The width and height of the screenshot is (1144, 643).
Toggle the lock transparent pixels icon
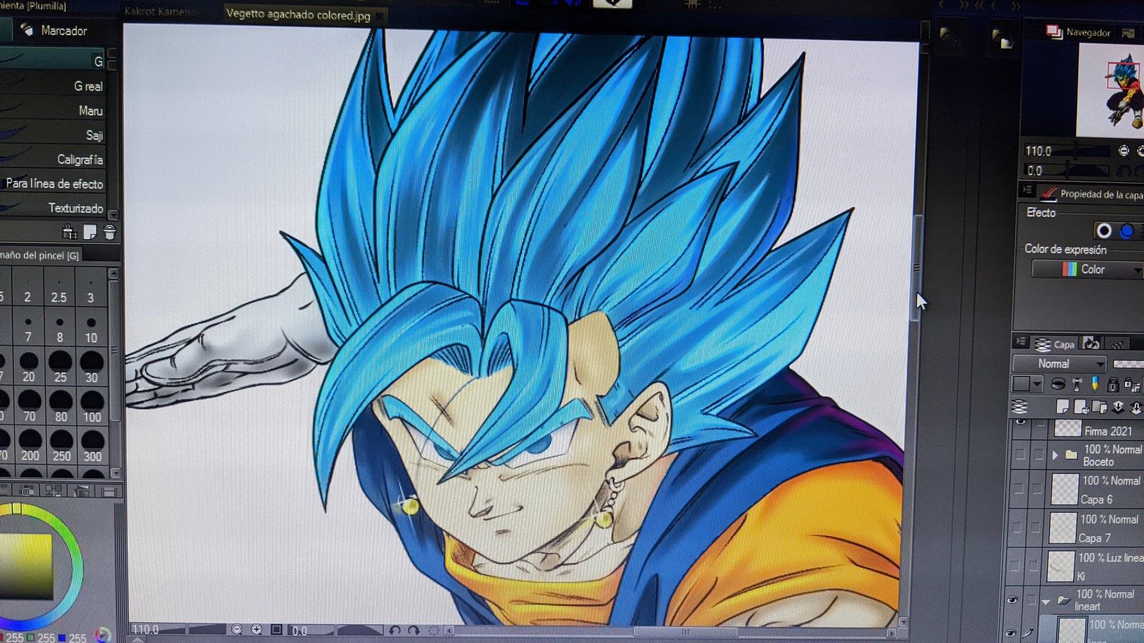[x=1132, y=385]
